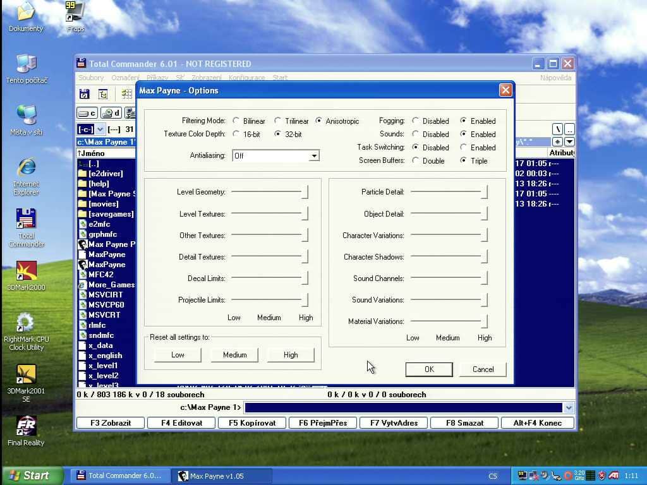Select the Internet Explorer desktop icon
The width and height of the screenshot is (647, 485).
click(x=27, y=177)
